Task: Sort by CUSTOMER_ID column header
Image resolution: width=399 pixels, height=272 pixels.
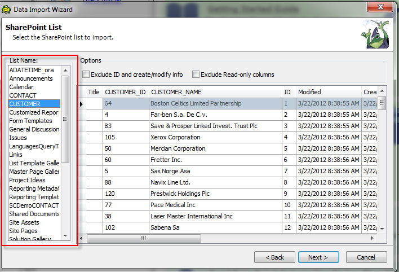Action: click(x=126, y=92)
